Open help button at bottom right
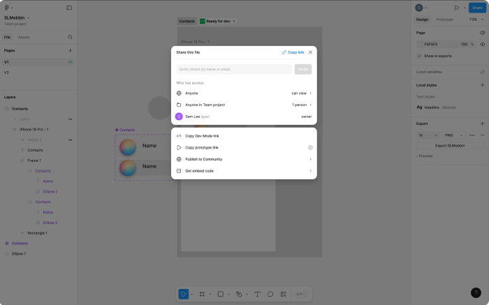The image size is (489, 305). click(x=476, y=292)
